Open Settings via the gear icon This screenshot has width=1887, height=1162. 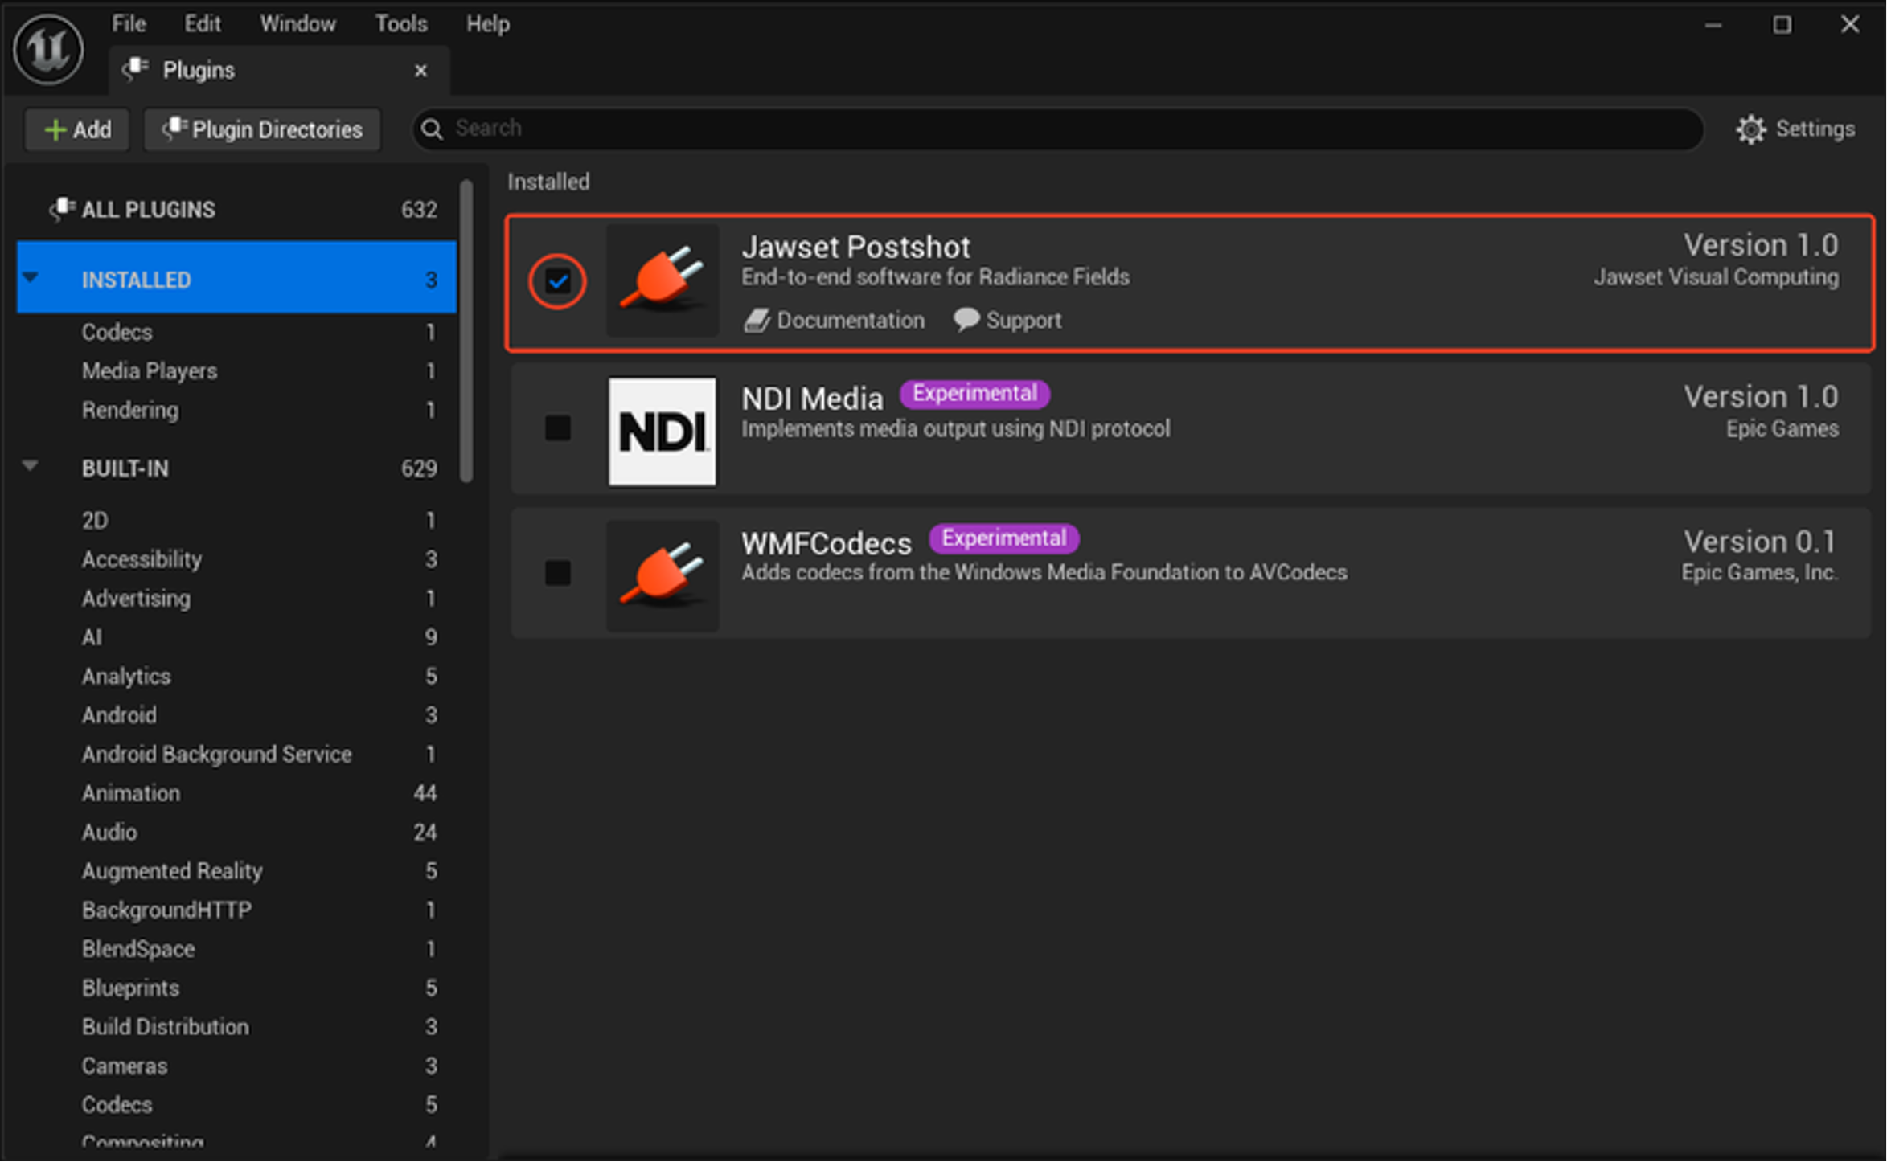coord(1752,129)
